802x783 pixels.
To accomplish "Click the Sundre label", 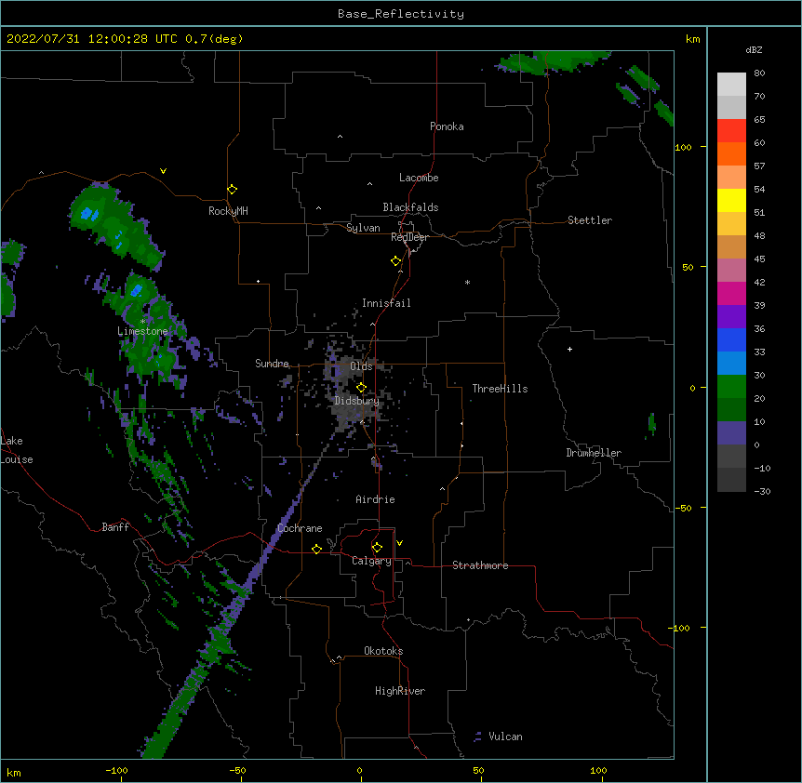I will [x=272, y=364].
